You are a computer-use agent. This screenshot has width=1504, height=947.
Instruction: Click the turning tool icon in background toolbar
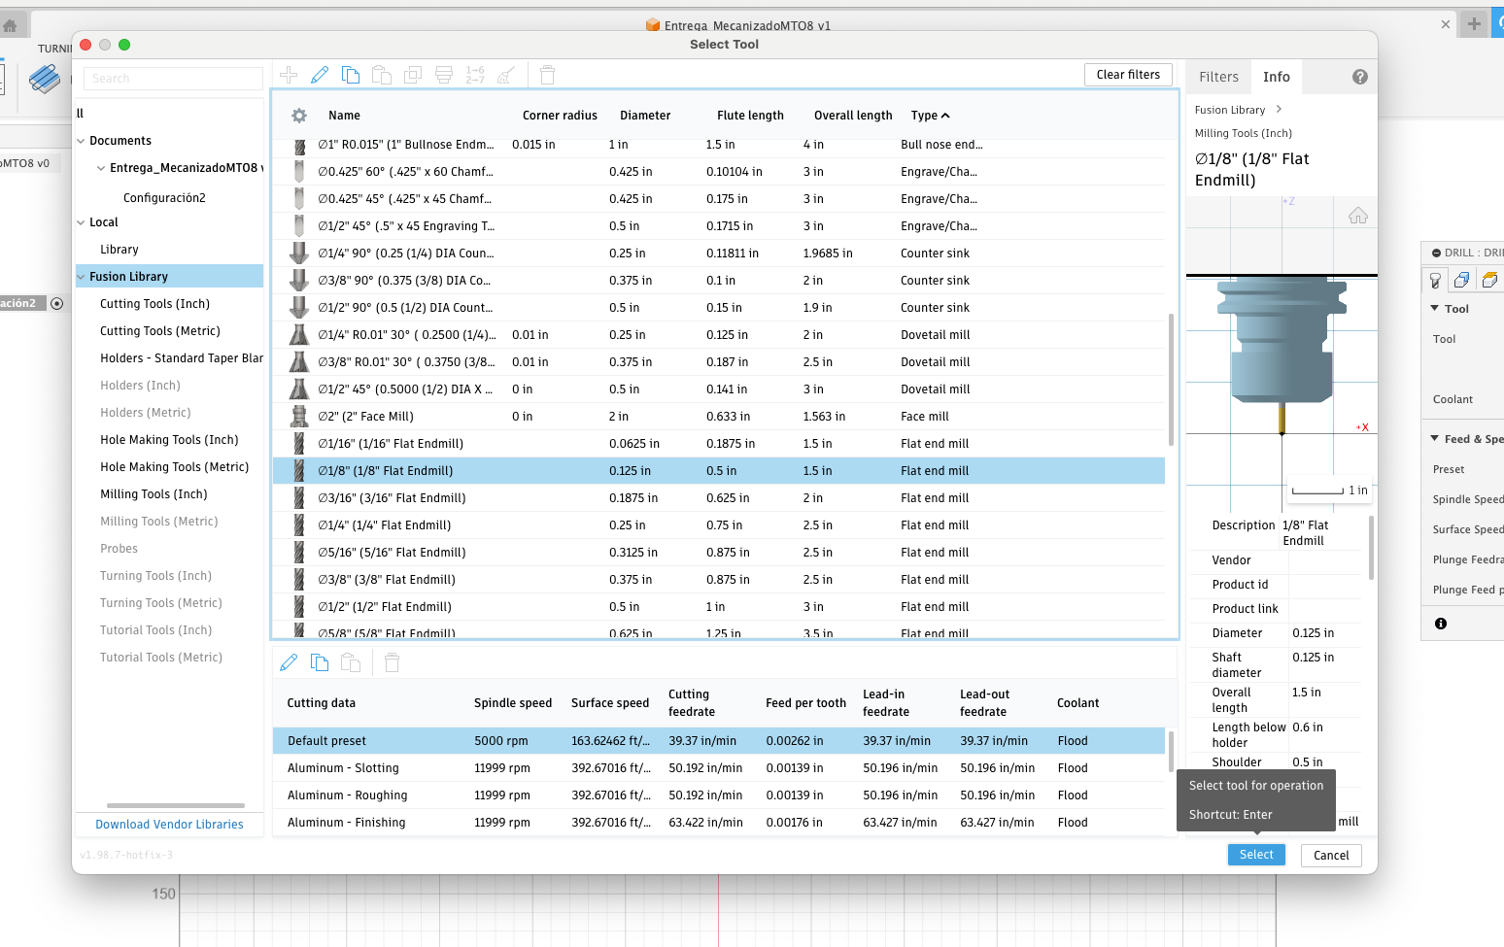pos(44,79)
